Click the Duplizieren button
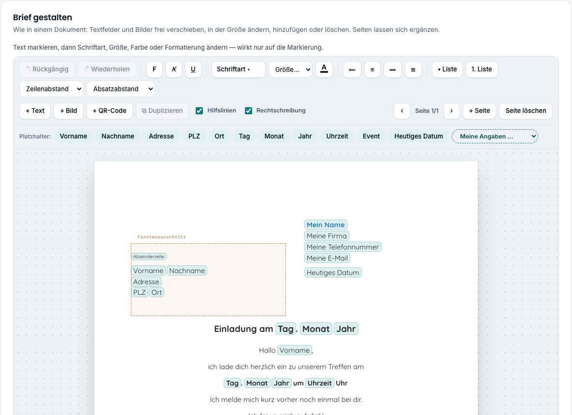Screen dimensions: 572x415 (162, 111)
